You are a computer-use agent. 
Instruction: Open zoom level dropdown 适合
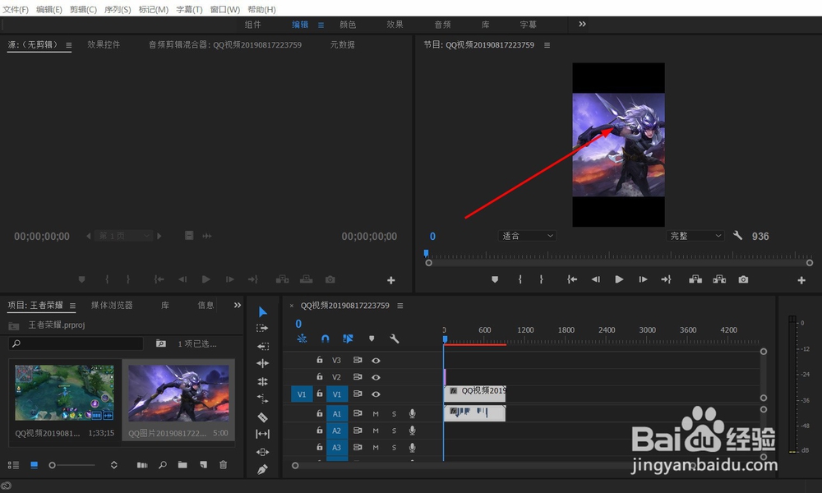(x=528, y=236)
